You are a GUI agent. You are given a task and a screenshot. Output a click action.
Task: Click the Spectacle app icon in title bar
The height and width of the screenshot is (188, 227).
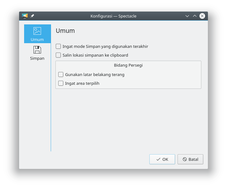[25, 16]
